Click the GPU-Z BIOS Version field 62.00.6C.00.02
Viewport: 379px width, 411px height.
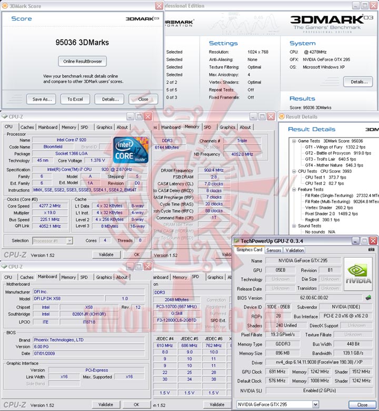point(314,298)
